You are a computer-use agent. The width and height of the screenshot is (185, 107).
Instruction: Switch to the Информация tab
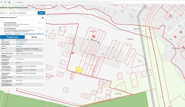(12, 37)
